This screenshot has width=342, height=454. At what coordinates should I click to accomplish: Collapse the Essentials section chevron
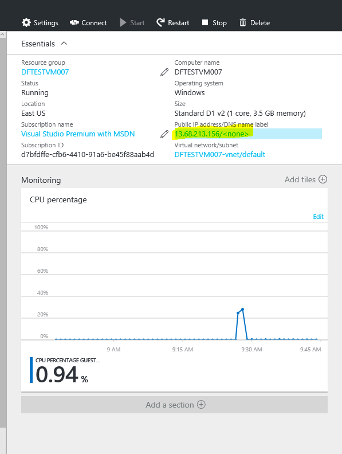(x=64, y=44)
